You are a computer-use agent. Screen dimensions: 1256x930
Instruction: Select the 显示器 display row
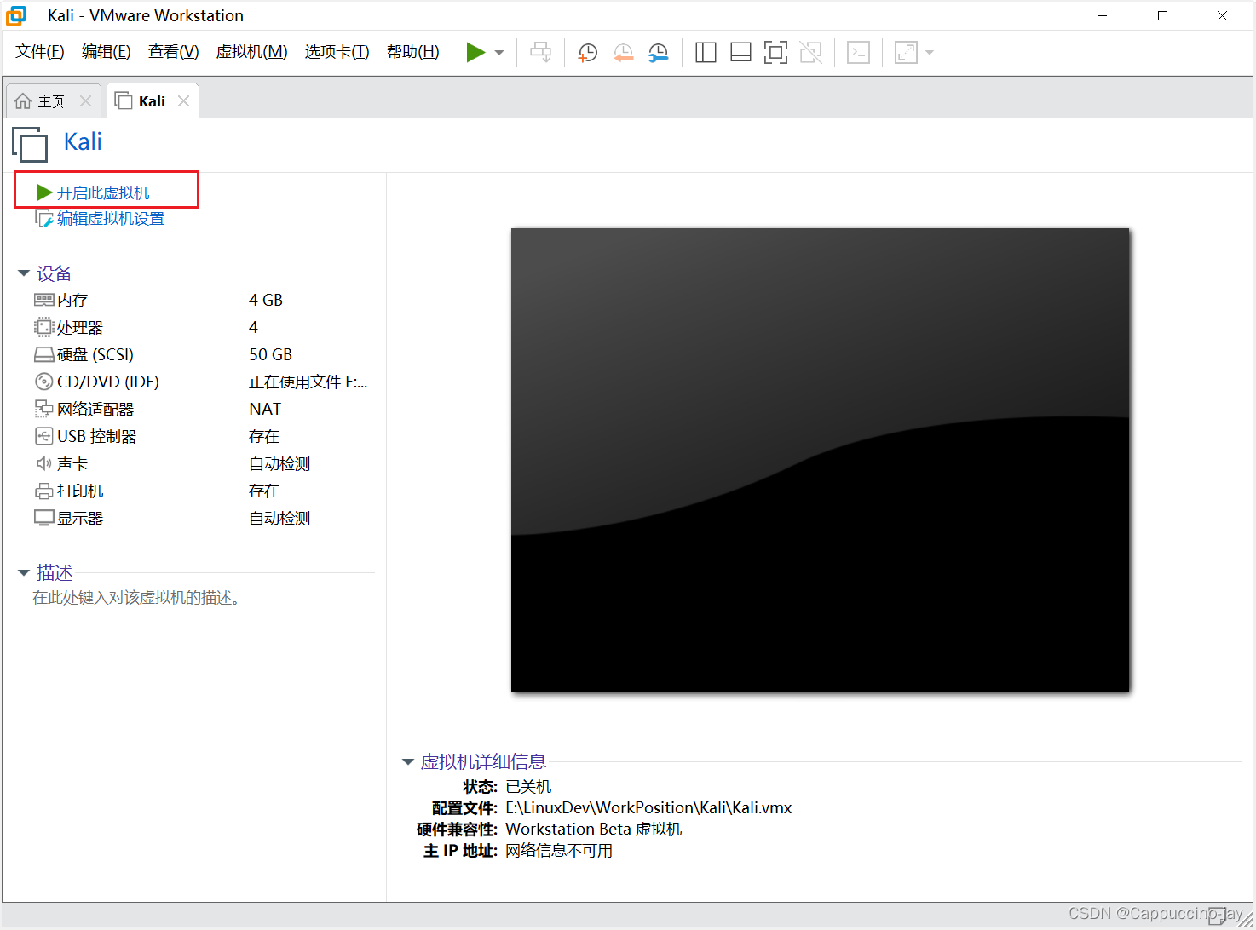point(201,518)
